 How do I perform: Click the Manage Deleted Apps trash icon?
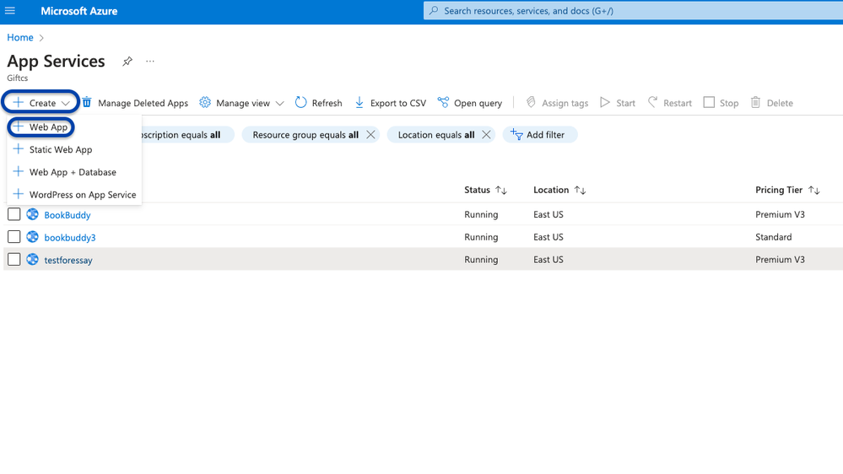point(87,102)
